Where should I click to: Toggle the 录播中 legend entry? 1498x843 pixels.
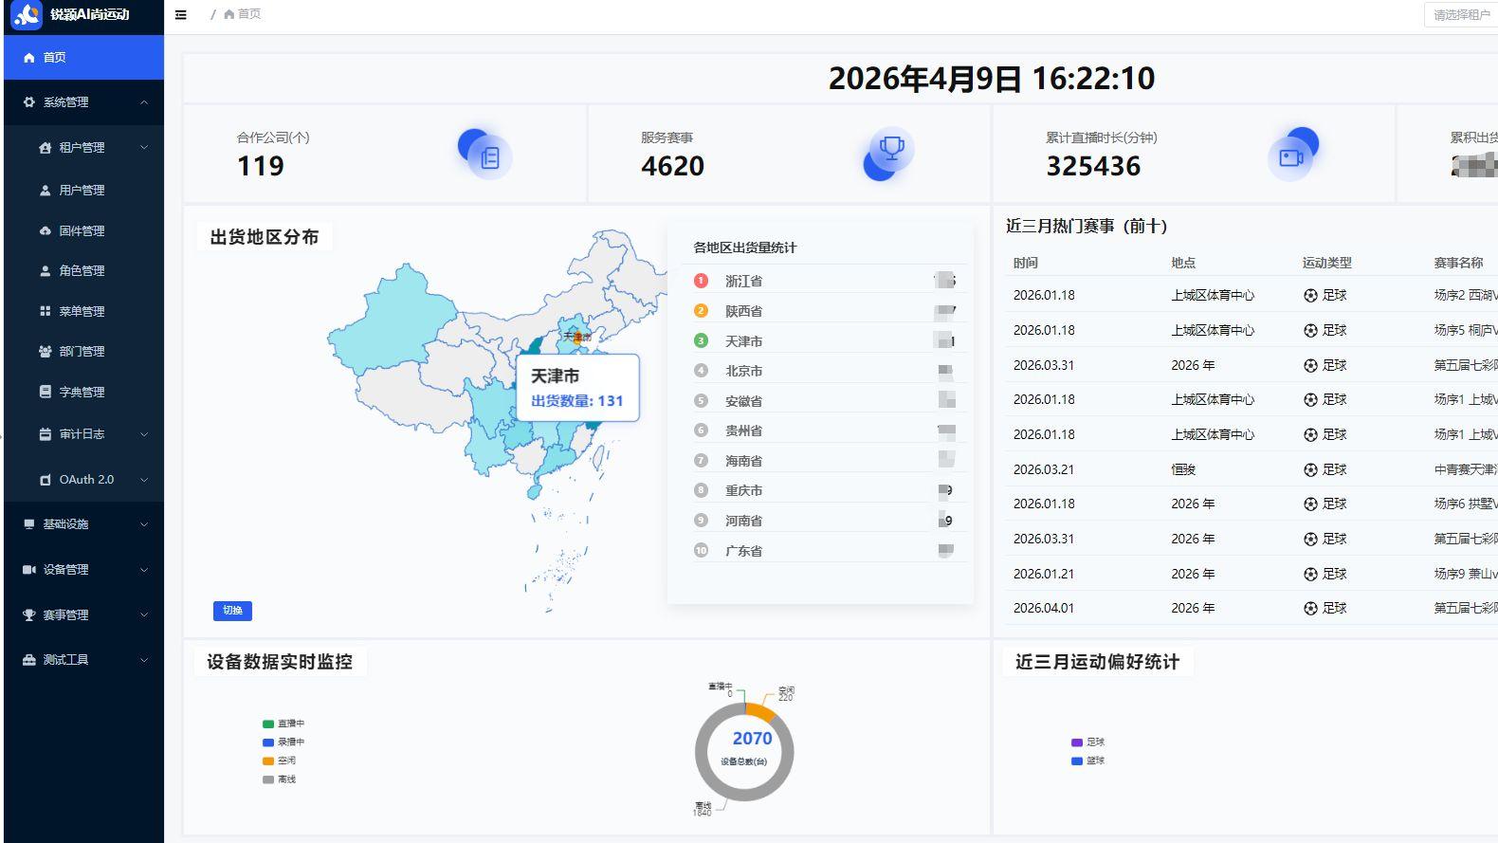[x=283, y=742]
